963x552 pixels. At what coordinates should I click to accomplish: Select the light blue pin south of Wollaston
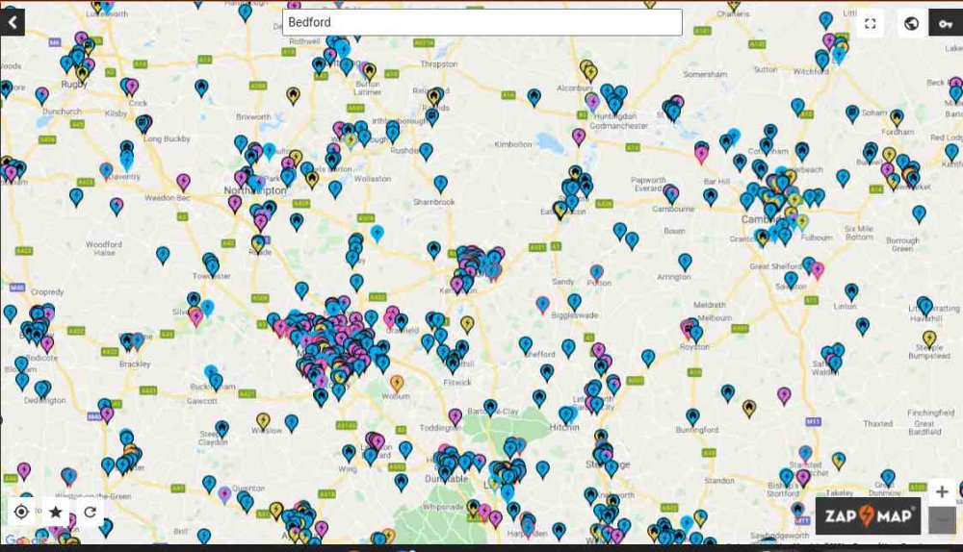click(x=377, y=233)
